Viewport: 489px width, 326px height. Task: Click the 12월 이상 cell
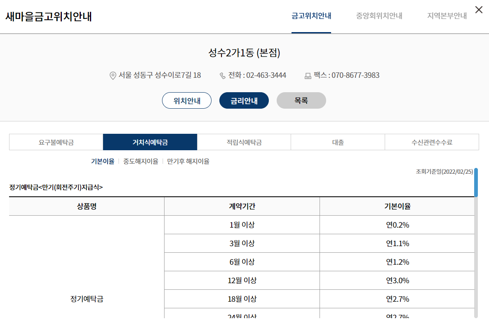[x=242, y=280]
